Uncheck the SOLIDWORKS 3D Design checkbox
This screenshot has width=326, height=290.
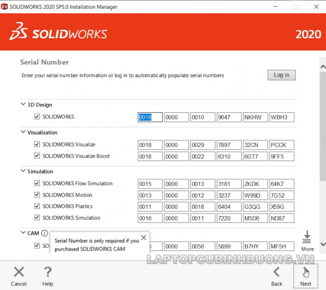37,117
